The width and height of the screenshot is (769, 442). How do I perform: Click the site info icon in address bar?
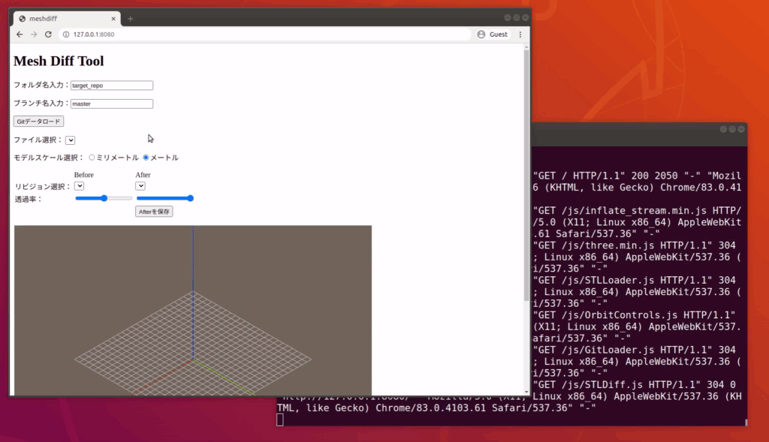(66, 35)
